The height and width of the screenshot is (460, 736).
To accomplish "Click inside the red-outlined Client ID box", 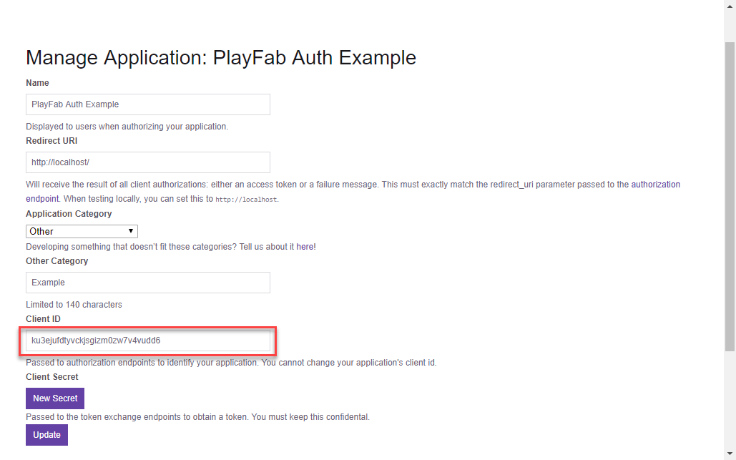I will [147, 341].
